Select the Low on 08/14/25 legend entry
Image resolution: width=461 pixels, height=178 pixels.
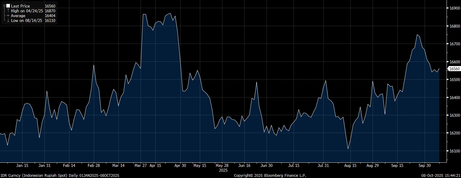coord(26,20)
